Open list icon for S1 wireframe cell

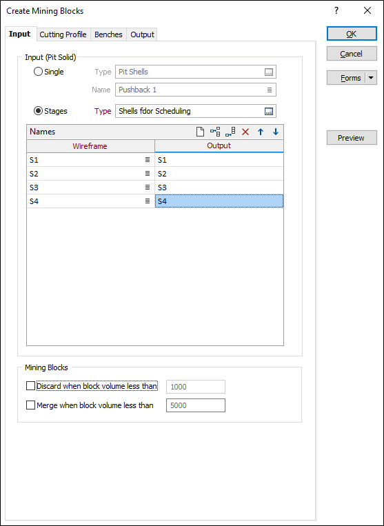click(x=148, y=160)
